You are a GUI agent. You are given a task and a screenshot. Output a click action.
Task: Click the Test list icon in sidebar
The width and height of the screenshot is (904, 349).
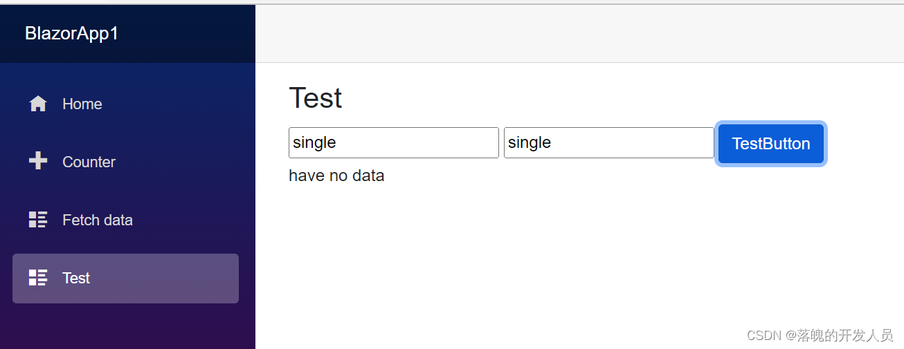[x=38, y=278]
